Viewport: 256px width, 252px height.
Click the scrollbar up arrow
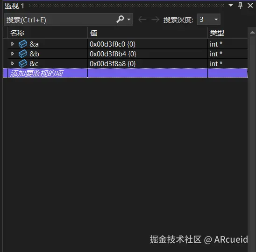(x=252, y=32)
